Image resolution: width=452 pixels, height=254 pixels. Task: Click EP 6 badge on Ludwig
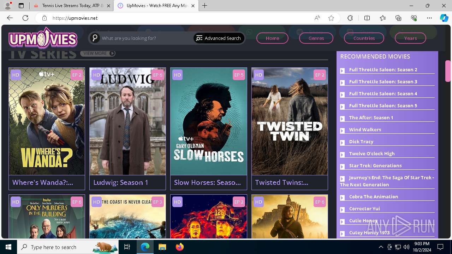(157, 75)
